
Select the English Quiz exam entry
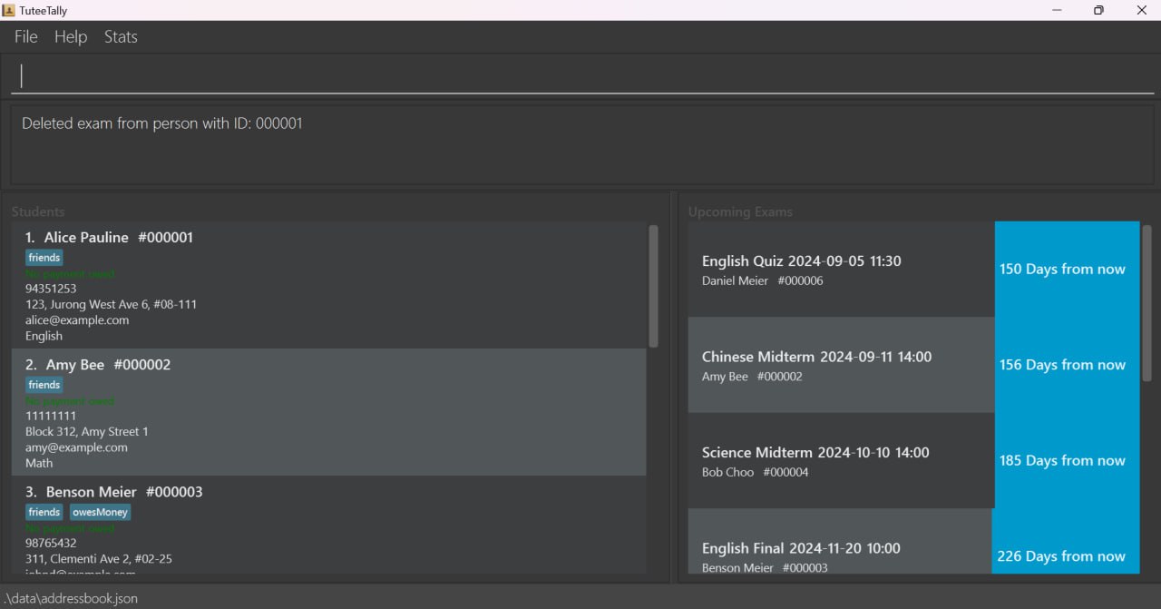click(x=841, y=270)
